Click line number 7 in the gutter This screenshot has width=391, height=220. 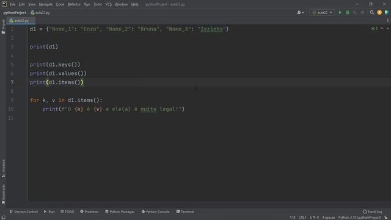(x=12, y=82)
